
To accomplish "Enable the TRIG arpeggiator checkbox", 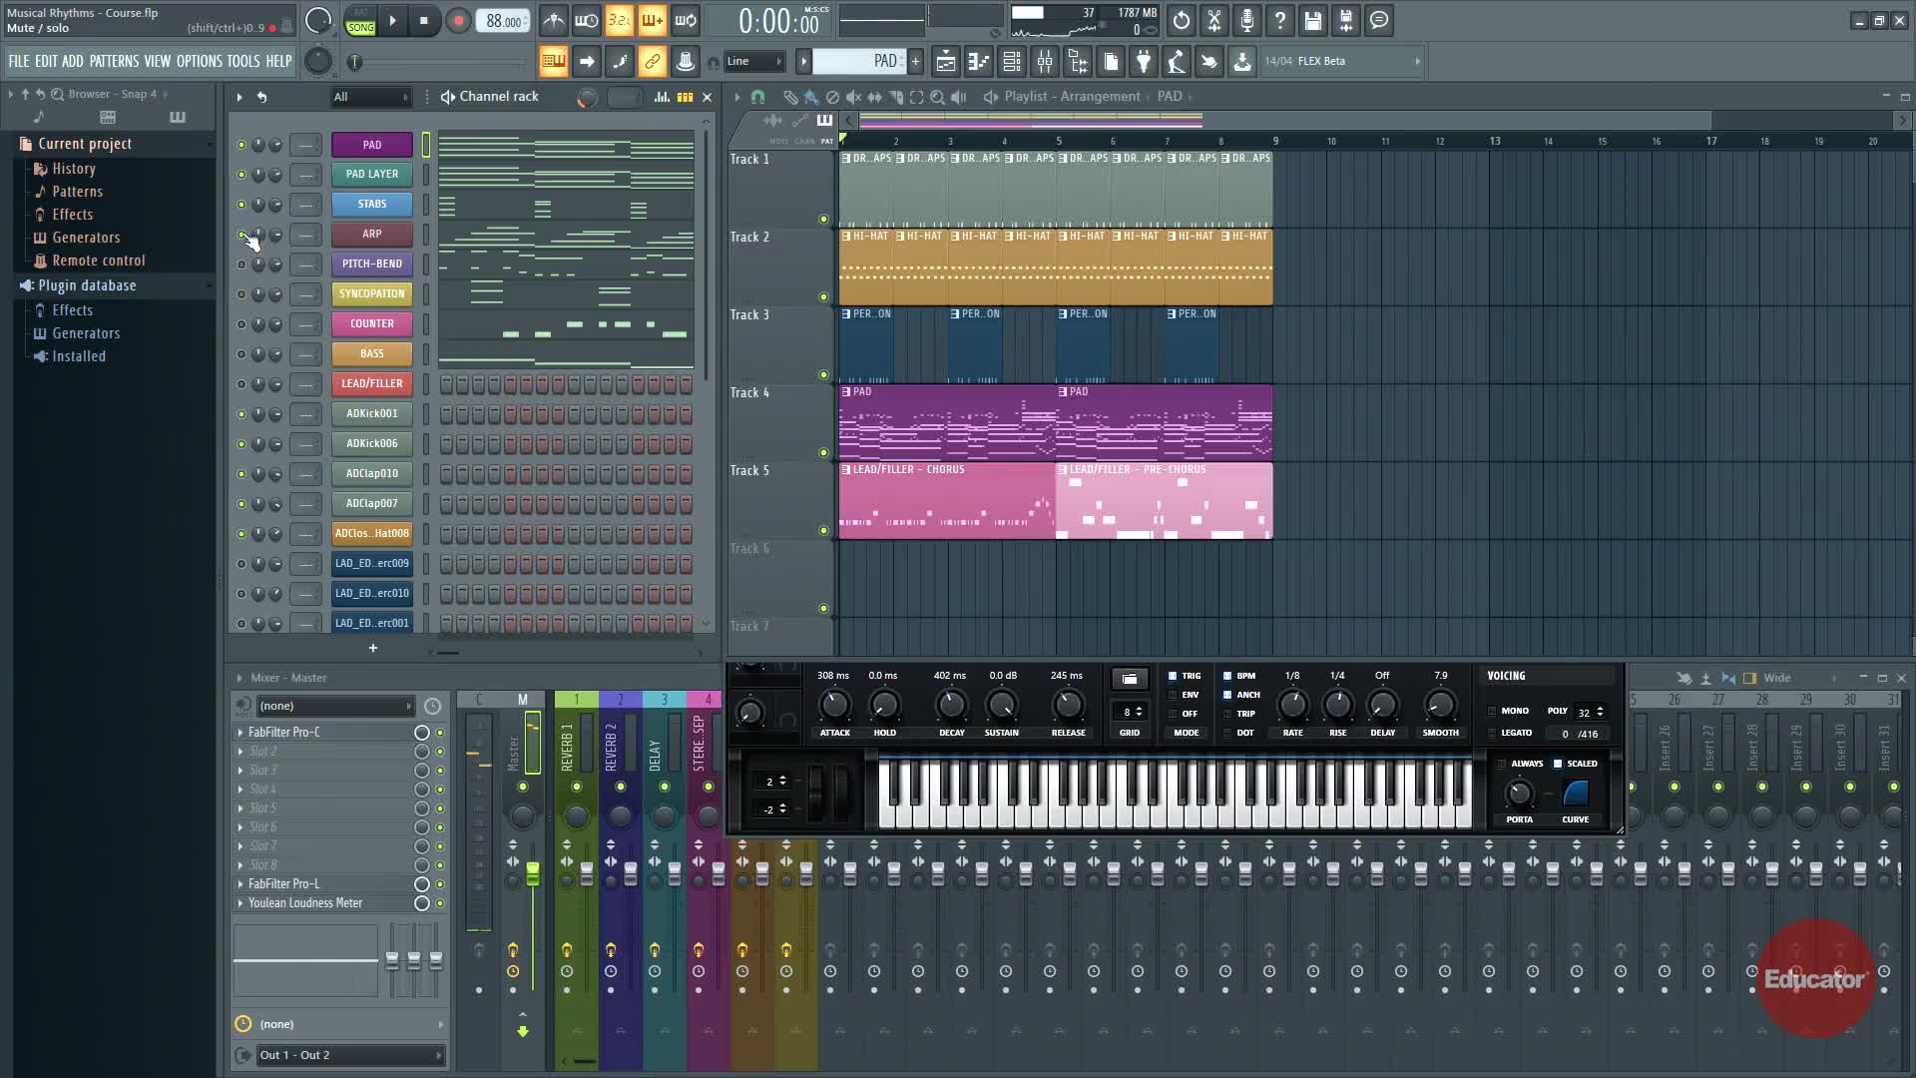I will pyautogui.click(x=1173, y=677).
